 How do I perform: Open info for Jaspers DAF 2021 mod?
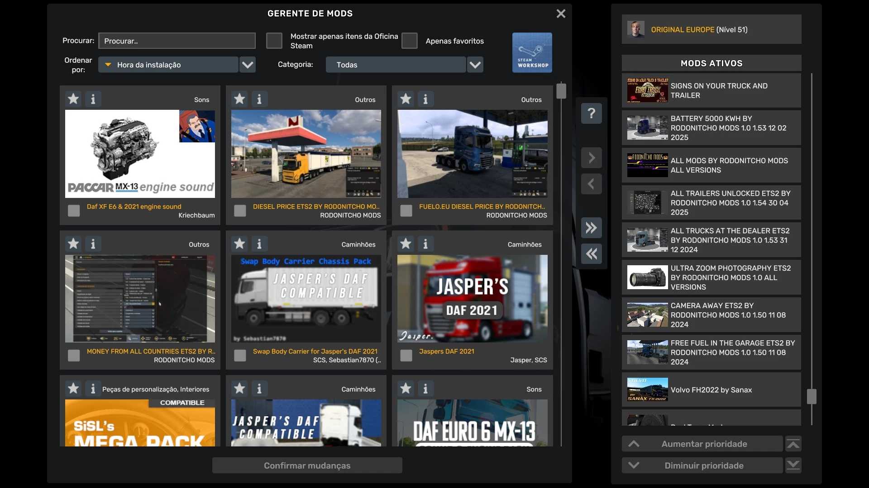pos(425,244)
